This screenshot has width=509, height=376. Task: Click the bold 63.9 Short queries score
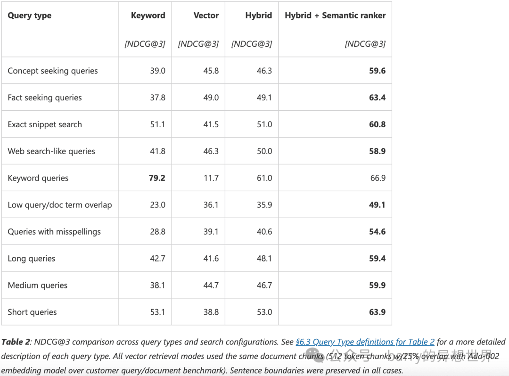click(377, 312)
